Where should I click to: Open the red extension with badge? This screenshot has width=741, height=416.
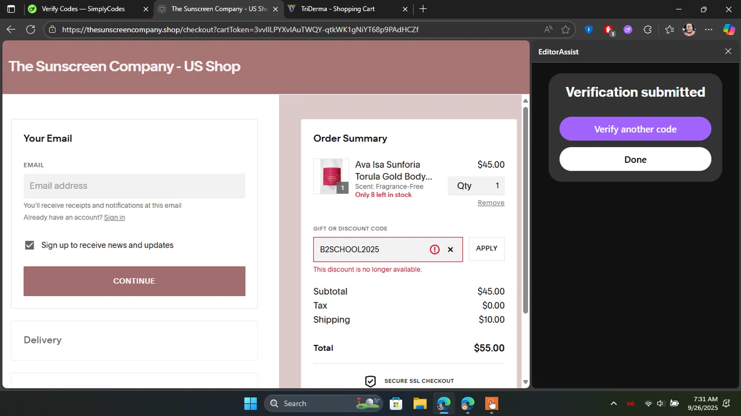(x=609, y=30)
